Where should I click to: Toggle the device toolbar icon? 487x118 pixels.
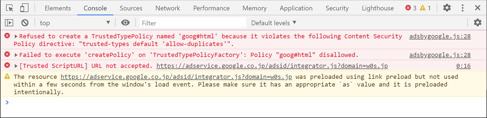tap(24, 8)
